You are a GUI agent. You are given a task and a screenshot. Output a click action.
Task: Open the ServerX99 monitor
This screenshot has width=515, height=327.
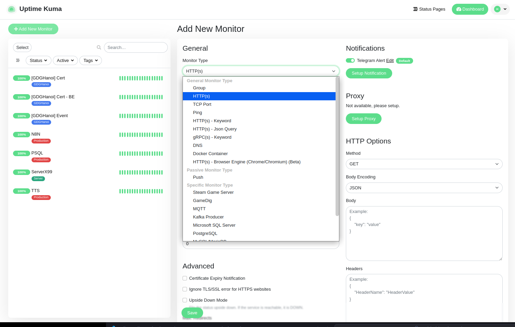click(42, 172)
